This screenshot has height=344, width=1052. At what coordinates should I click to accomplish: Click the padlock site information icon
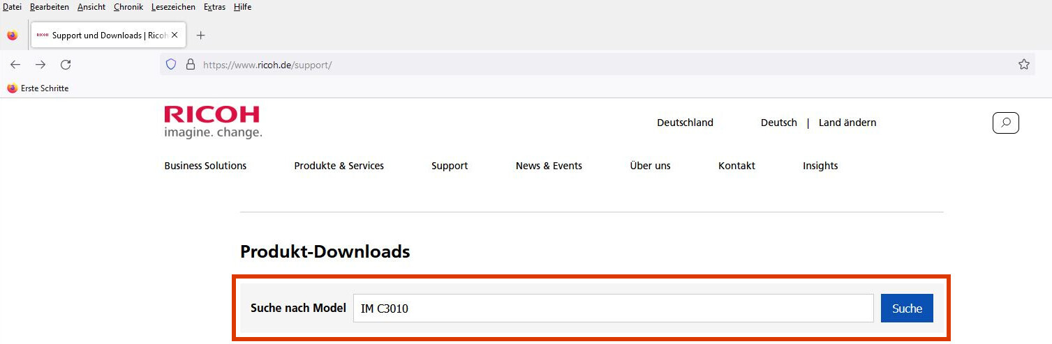click(190, 65)
